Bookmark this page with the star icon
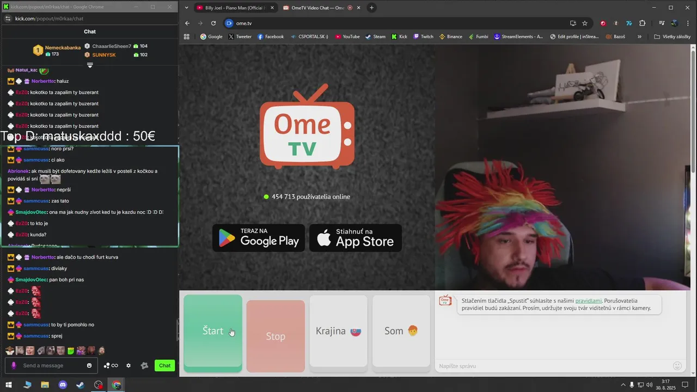697x392 pixels. pyautogui.click(x=585, y=23)
